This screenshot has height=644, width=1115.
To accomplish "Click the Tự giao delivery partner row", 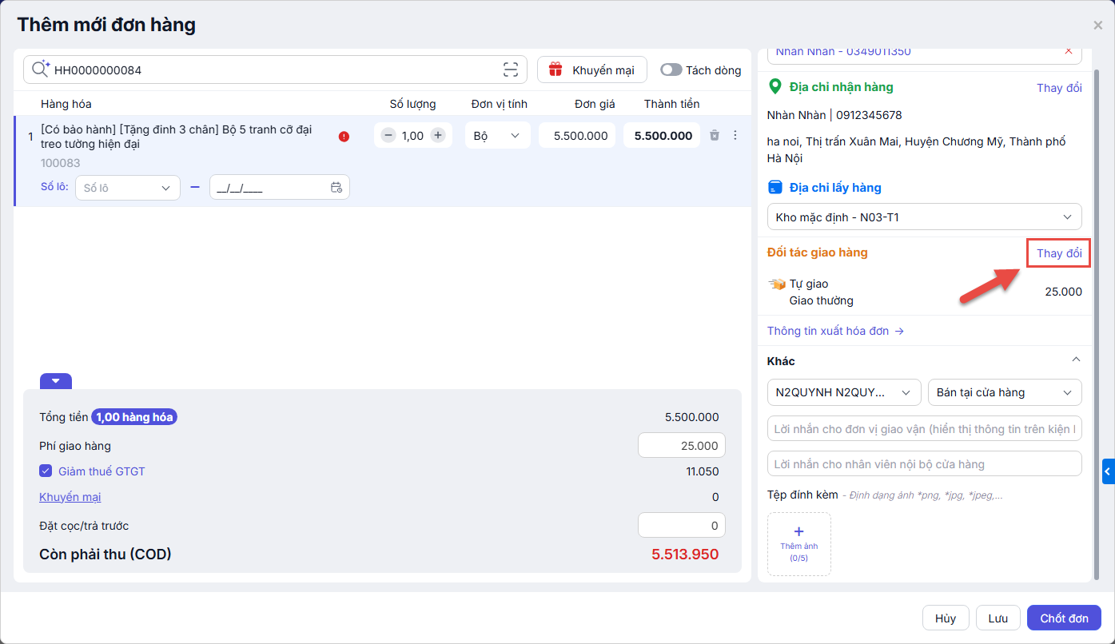I will (x=924, y=292).
